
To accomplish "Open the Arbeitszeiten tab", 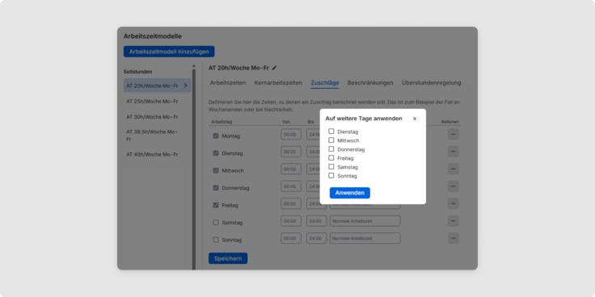I will point(228,82).
